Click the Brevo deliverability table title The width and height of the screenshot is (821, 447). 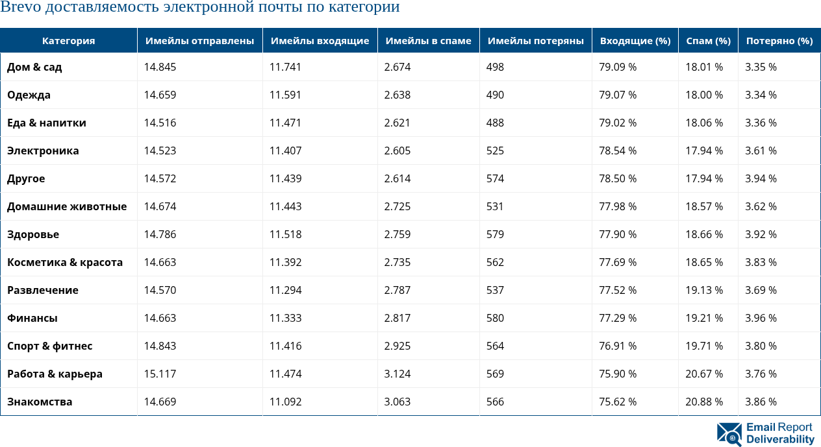[200, 8]
